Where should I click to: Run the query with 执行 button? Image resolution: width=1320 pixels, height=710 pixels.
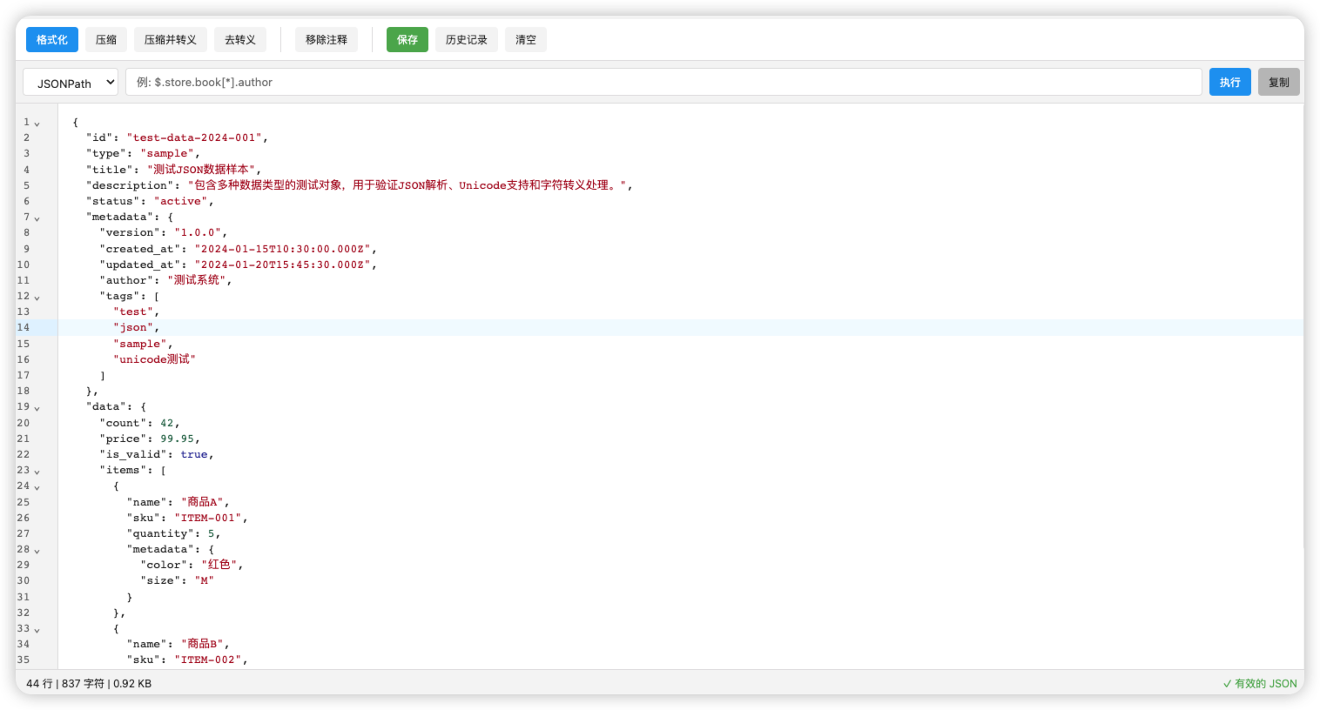click(1230, 83)
